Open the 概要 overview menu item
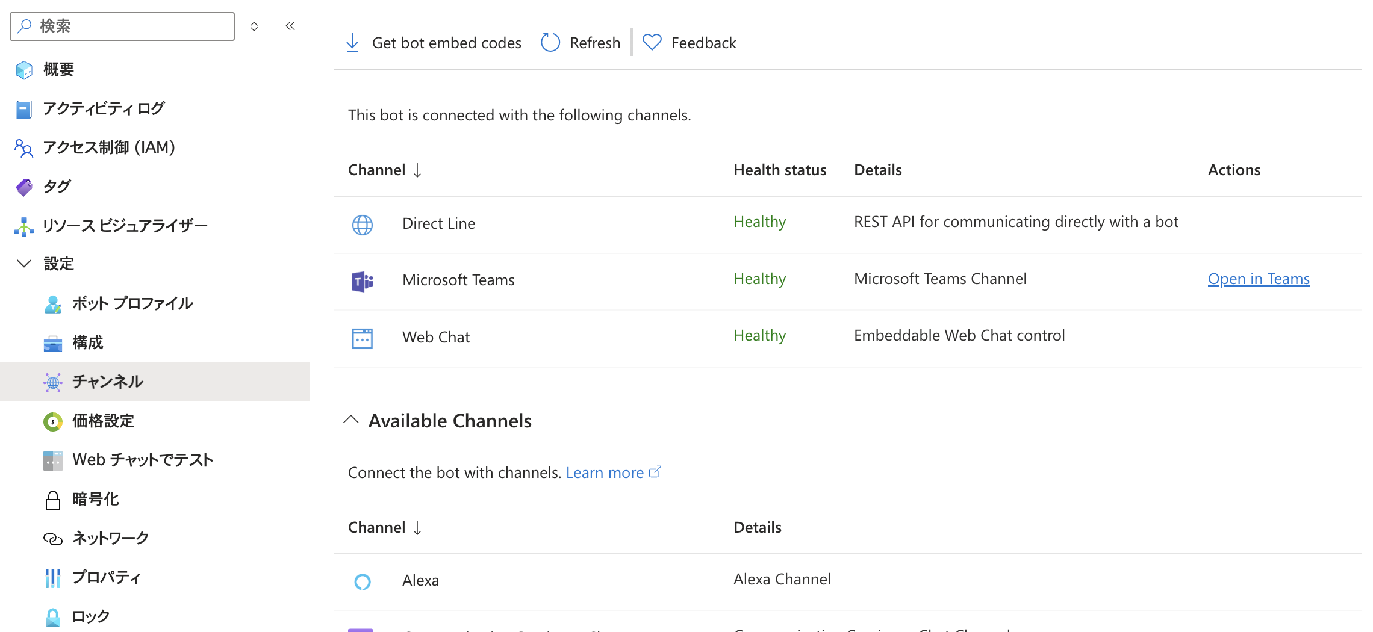 click(58, 70)
